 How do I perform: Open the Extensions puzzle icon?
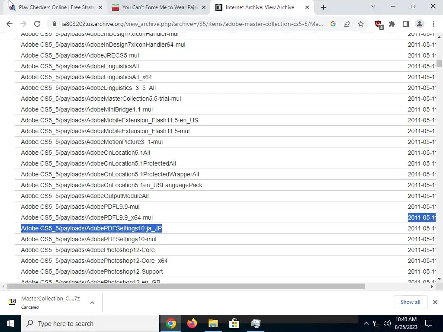click(392, 24)
